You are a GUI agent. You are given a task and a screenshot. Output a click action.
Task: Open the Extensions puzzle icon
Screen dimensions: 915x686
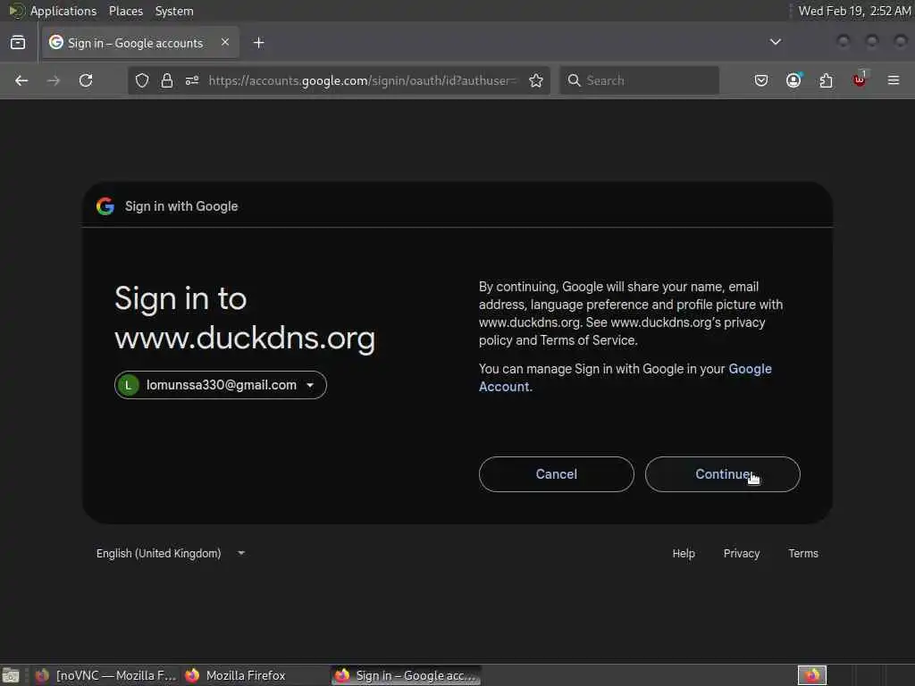click(827, 80)
